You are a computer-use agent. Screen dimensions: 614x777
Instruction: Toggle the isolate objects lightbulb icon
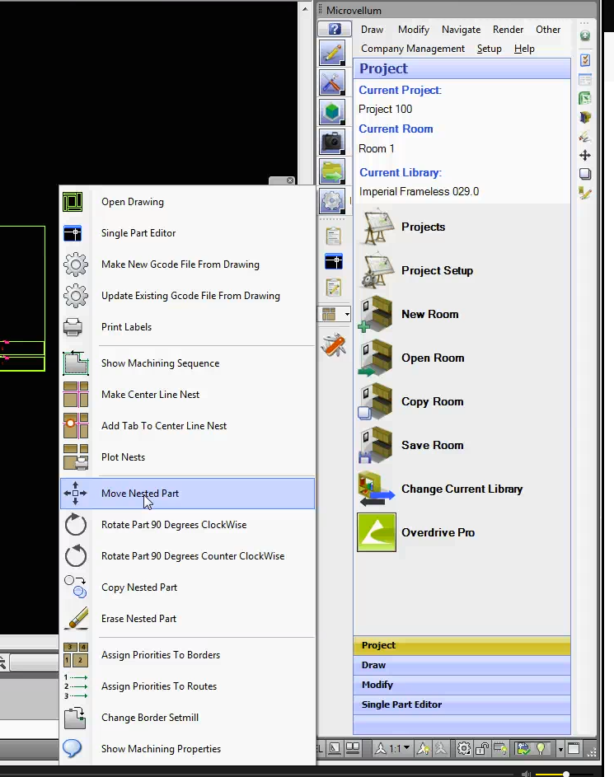pos(541,748)
